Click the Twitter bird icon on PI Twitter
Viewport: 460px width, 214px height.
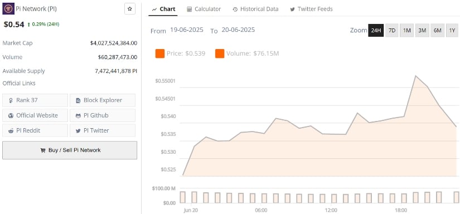tap(78, 131)
